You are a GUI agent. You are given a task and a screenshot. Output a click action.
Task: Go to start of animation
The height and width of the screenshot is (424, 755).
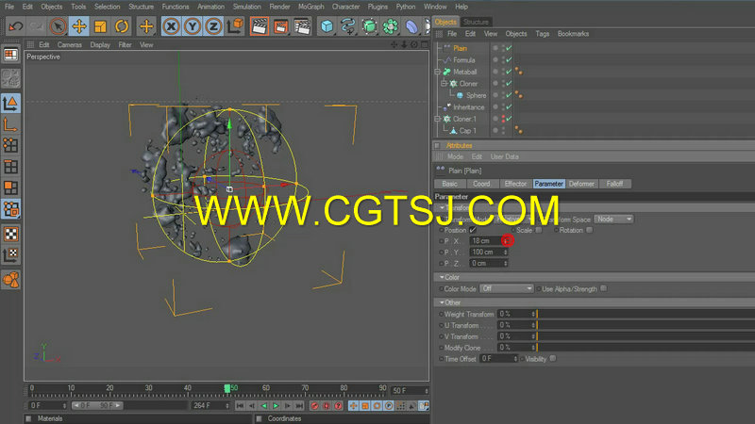pos(240,406)
